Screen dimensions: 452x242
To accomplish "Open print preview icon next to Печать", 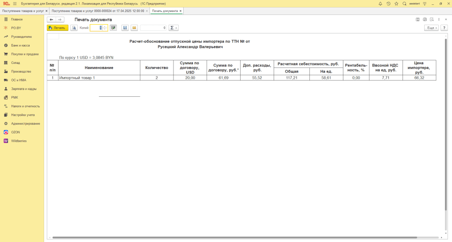I will coord(74,28).
